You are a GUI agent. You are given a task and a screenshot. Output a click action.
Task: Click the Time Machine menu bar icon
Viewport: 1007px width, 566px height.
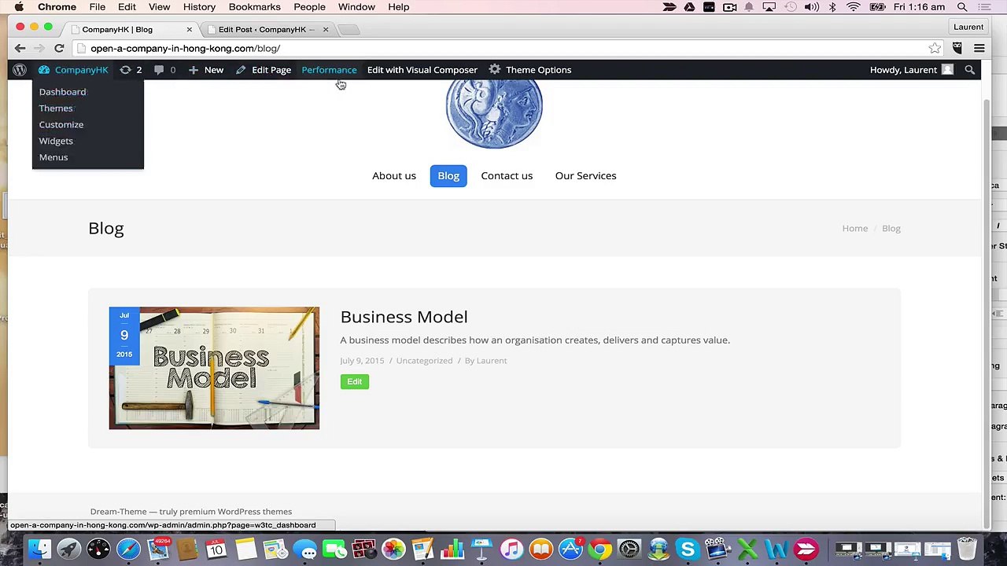tap(791, 7)
